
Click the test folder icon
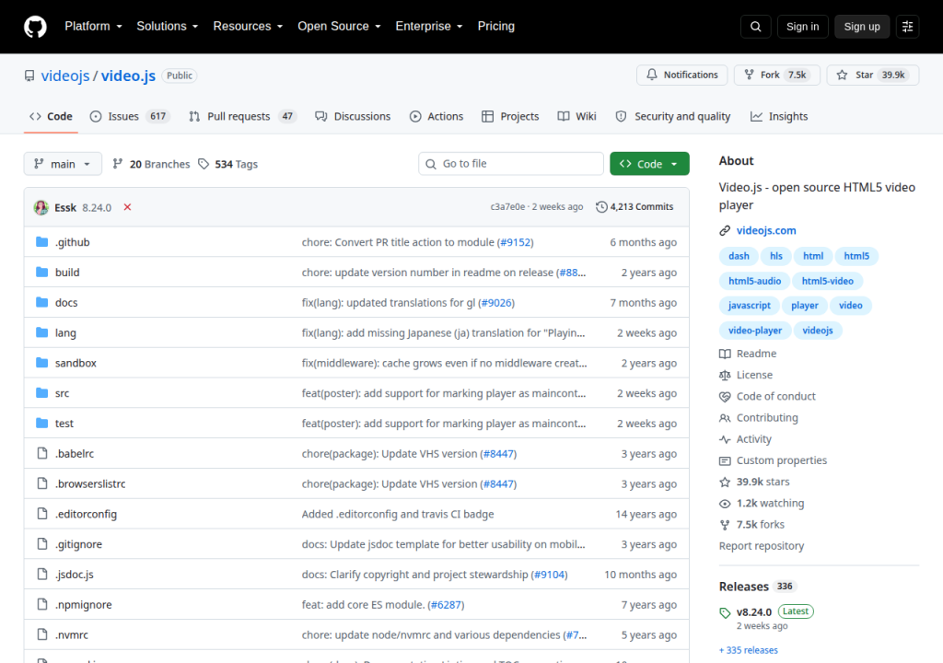coord(42,423)
